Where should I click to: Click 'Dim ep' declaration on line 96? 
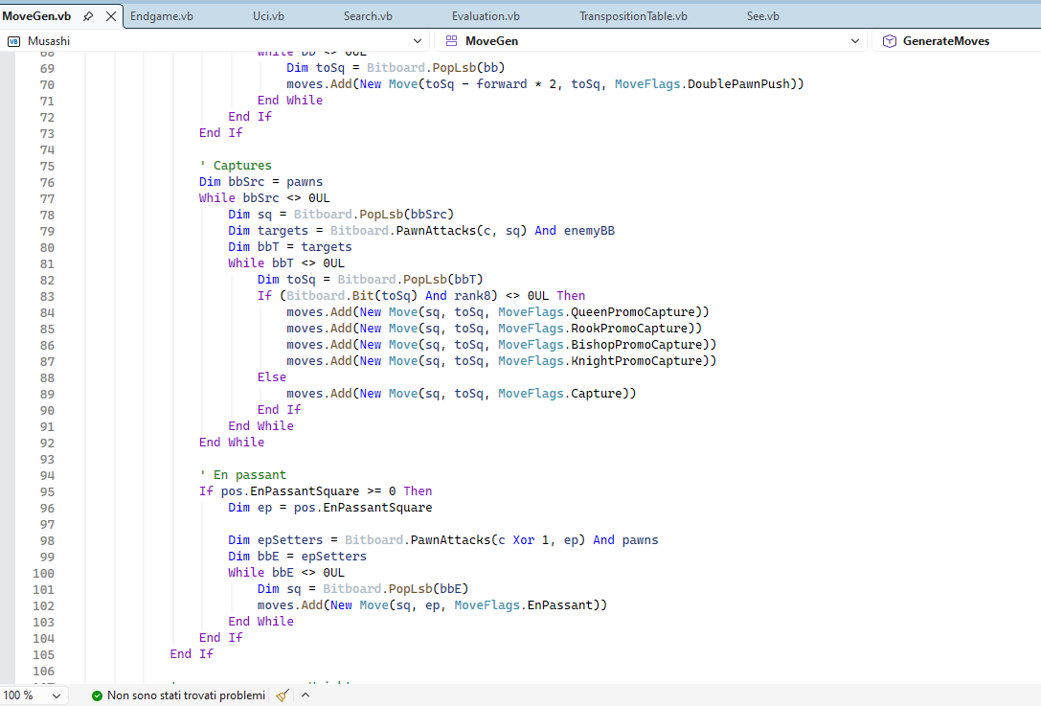pyautogui.click(x=250, y=508)
